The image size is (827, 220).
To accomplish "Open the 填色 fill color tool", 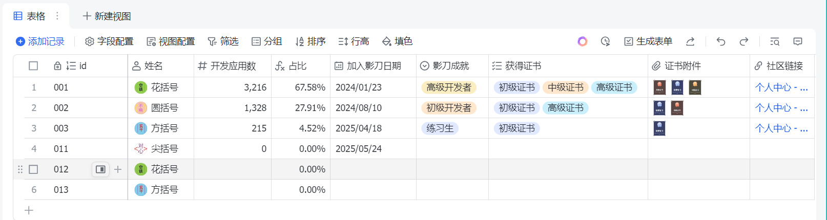I will click(x=397, y=41).
